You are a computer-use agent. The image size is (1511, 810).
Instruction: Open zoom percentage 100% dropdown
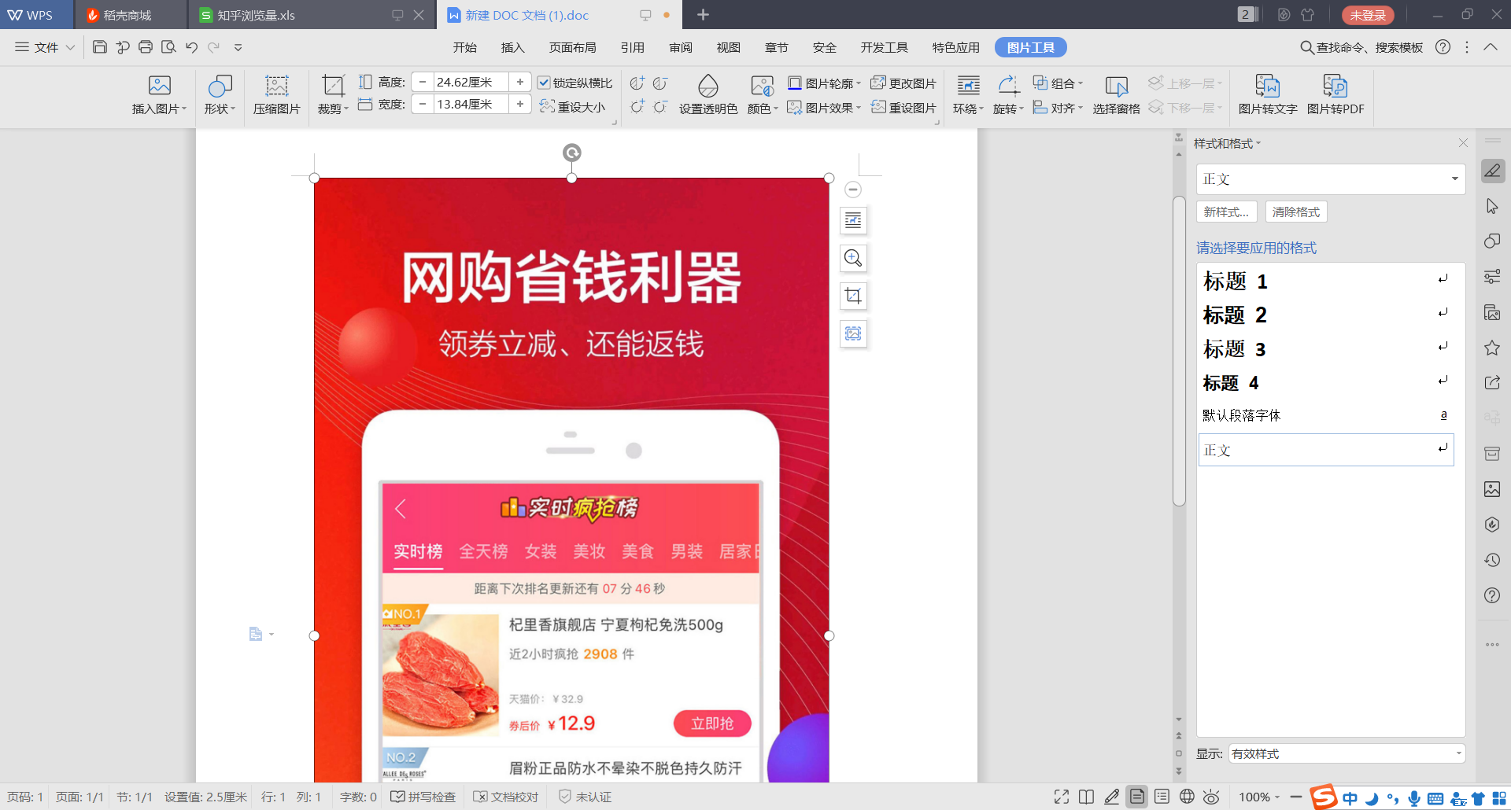[x=1259, y=797]
